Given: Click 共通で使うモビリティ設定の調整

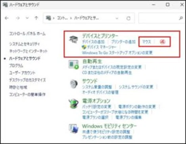Looking at the screenshot, I should point(106,132).
